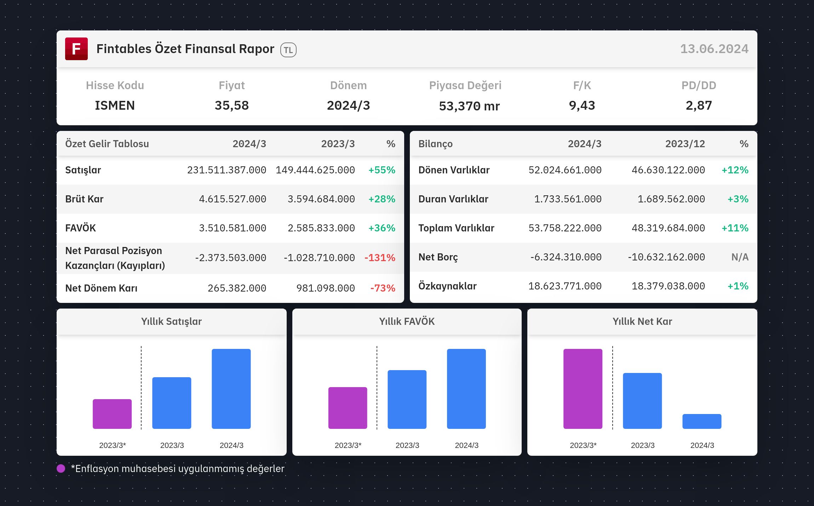Click the Net Borç value -6.324.310.000
The height and width of the screenshot is (506, 814).
point(566,257)
